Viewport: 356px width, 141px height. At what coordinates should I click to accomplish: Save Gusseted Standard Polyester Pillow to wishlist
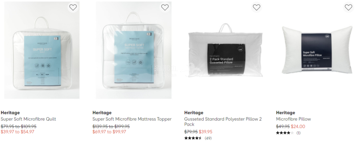[256, 7]
